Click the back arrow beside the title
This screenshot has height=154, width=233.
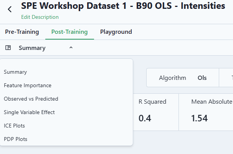(x=10, y=10)
